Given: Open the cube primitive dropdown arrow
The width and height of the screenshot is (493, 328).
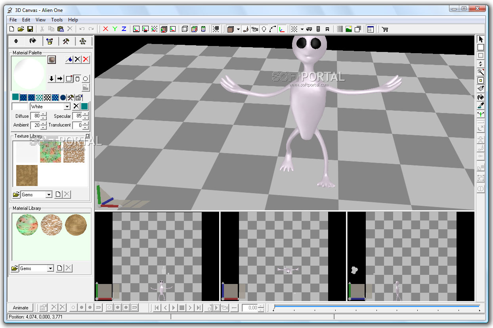Looking at the screenshot, I should (x=238, y=29).
